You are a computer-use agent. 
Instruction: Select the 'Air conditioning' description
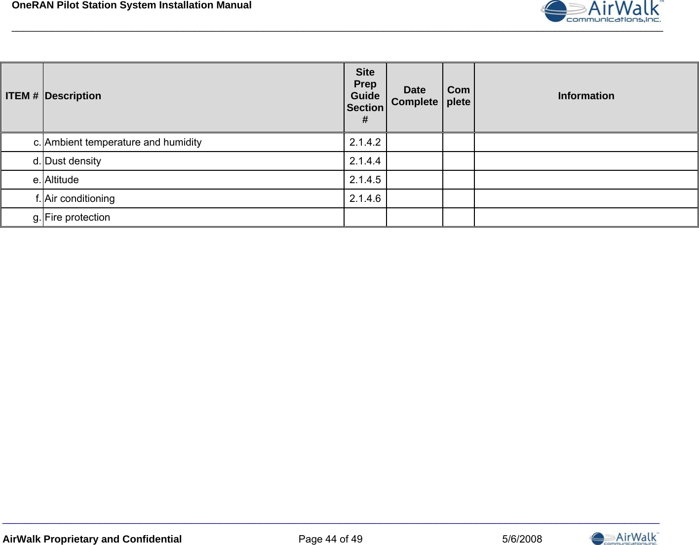tap(80, 198)
